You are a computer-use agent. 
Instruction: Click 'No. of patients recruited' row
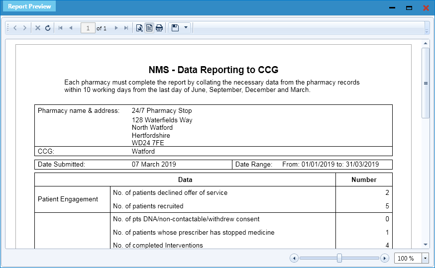[x=148, y=206]
